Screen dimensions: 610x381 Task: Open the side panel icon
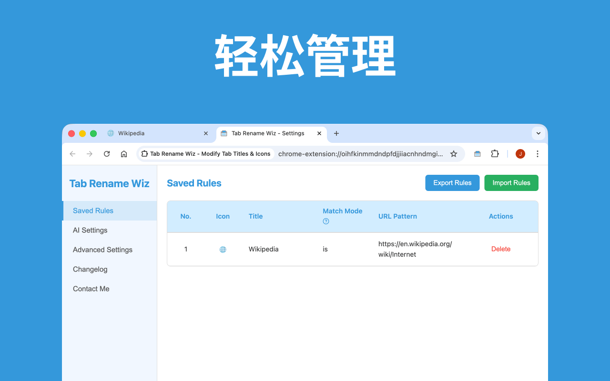tap(478, 153)
